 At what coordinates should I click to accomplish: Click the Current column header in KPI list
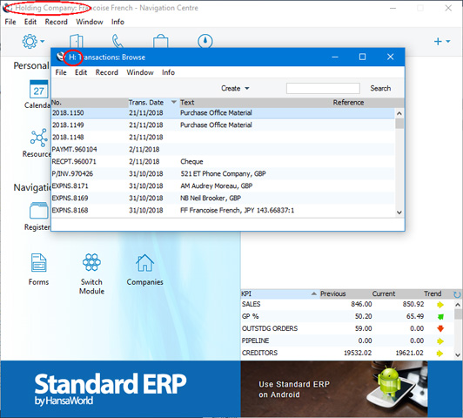[x=383, y=293]
